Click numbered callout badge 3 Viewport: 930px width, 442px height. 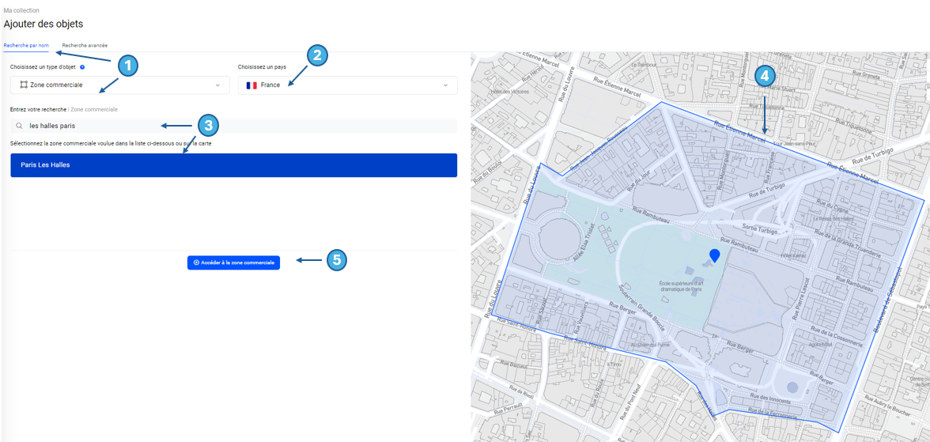[x=207, y=125]
